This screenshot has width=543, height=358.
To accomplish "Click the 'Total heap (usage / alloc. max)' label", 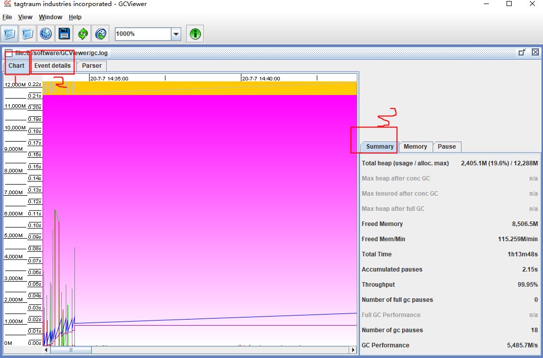I will [405, 163].
